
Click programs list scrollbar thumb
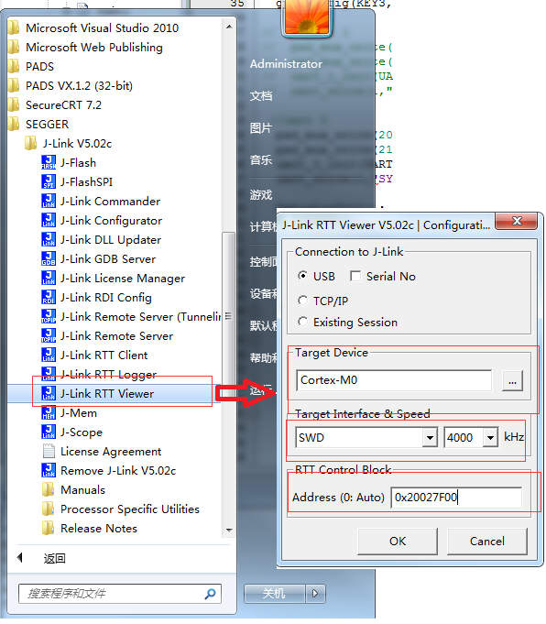tap(228, 317)
